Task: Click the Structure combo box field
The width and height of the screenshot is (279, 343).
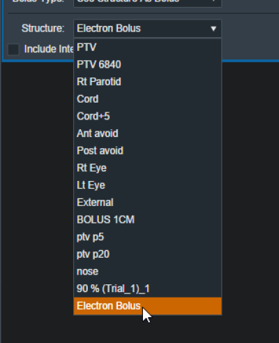Action: (x=148, y=29)
